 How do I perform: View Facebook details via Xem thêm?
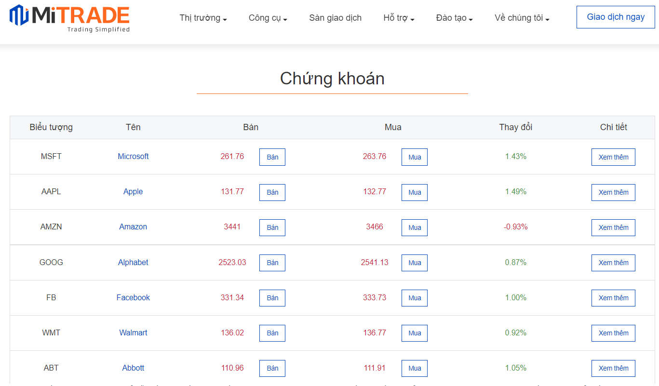click(613, 298)
